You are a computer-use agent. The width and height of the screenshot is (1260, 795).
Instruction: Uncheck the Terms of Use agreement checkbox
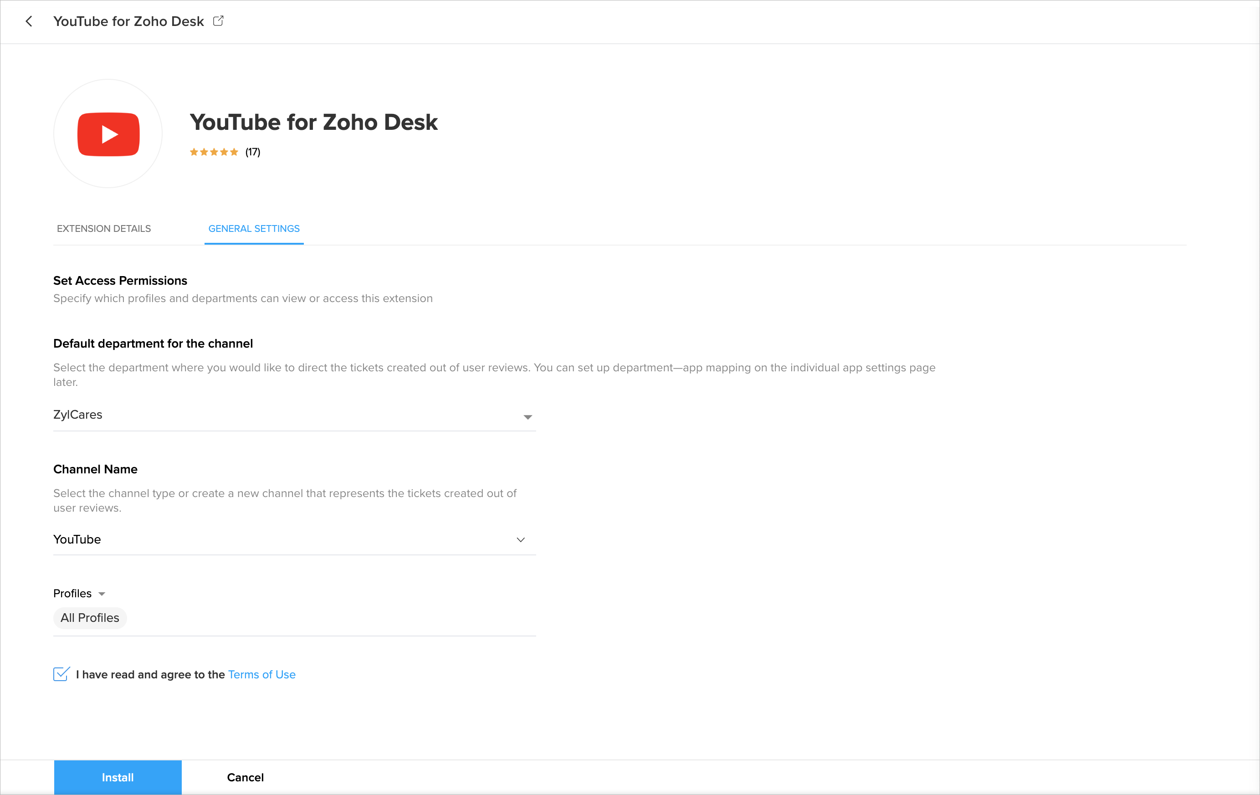point(61,674)
